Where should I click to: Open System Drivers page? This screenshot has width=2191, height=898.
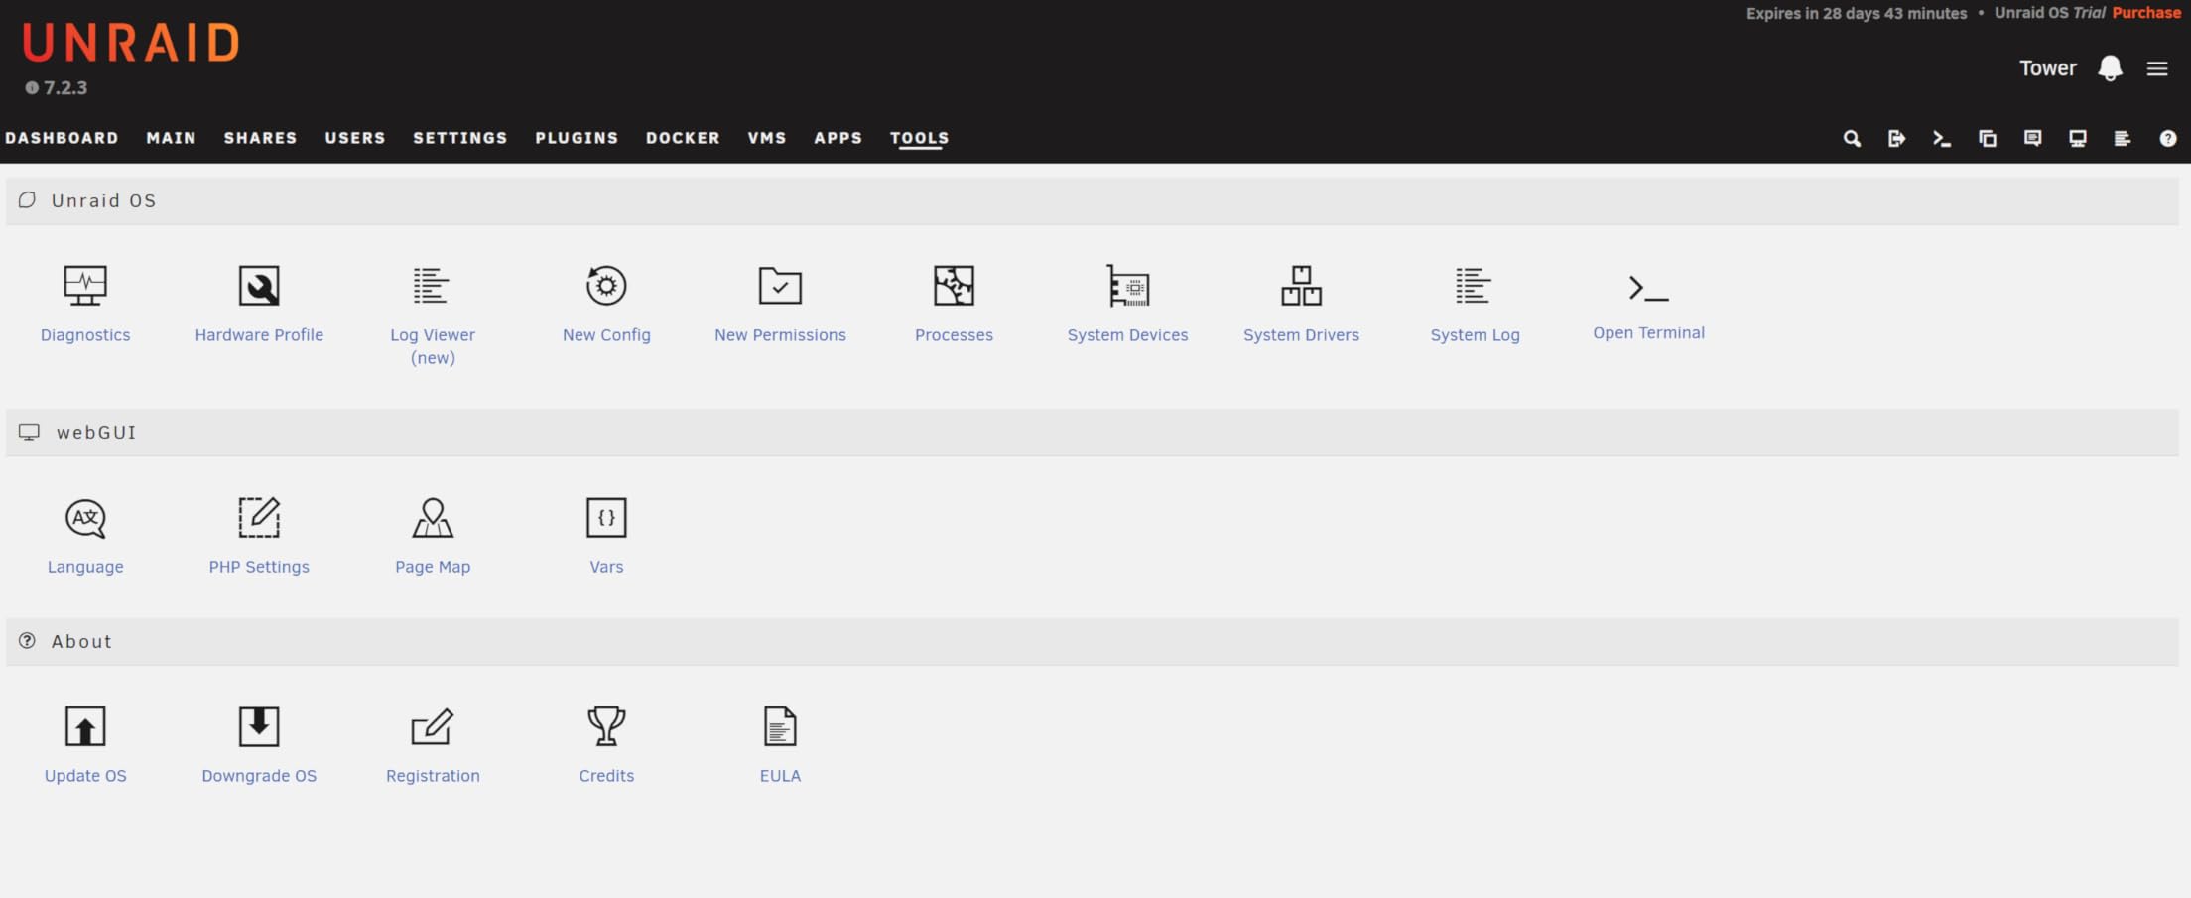click(x=1301, y=304)
